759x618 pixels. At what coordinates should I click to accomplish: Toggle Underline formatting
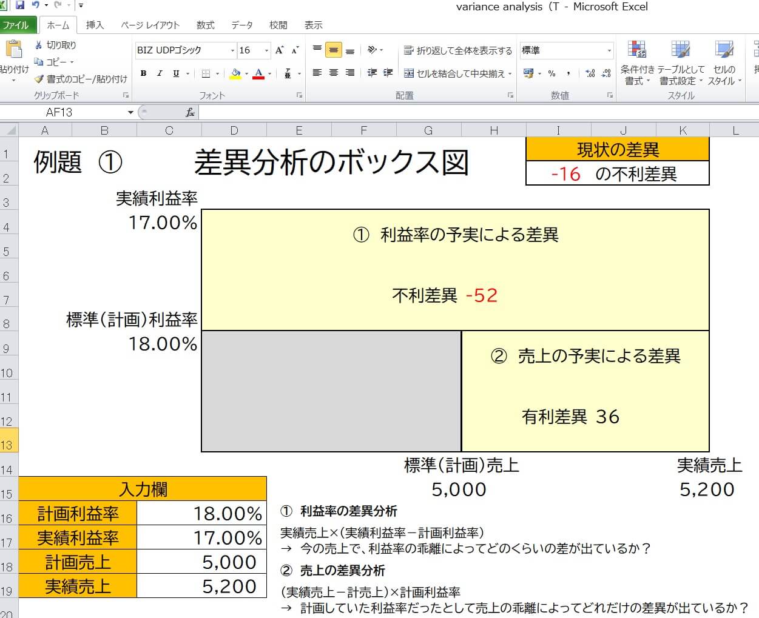pos(176,73)
